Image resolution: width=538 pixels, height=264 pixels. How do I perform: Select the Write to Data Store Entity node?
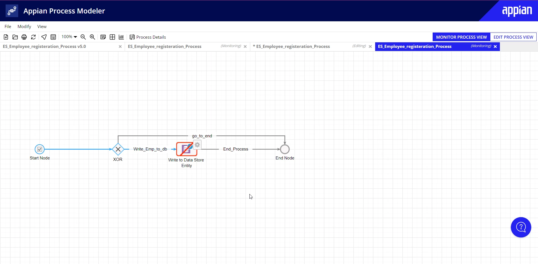(187, 149)
